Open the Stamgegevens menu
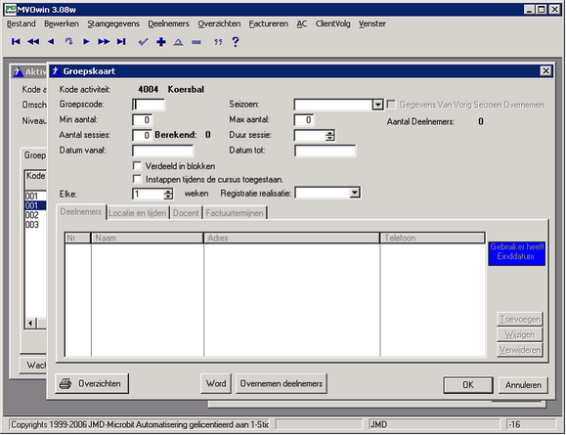This screenshot has width=566, height=435. click(113, 23)
